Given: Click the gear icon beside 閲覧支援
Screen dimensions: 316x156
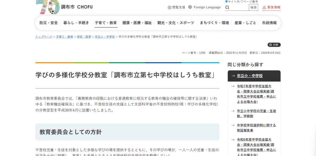Looking at the screenshot, I should coord(169,7).
